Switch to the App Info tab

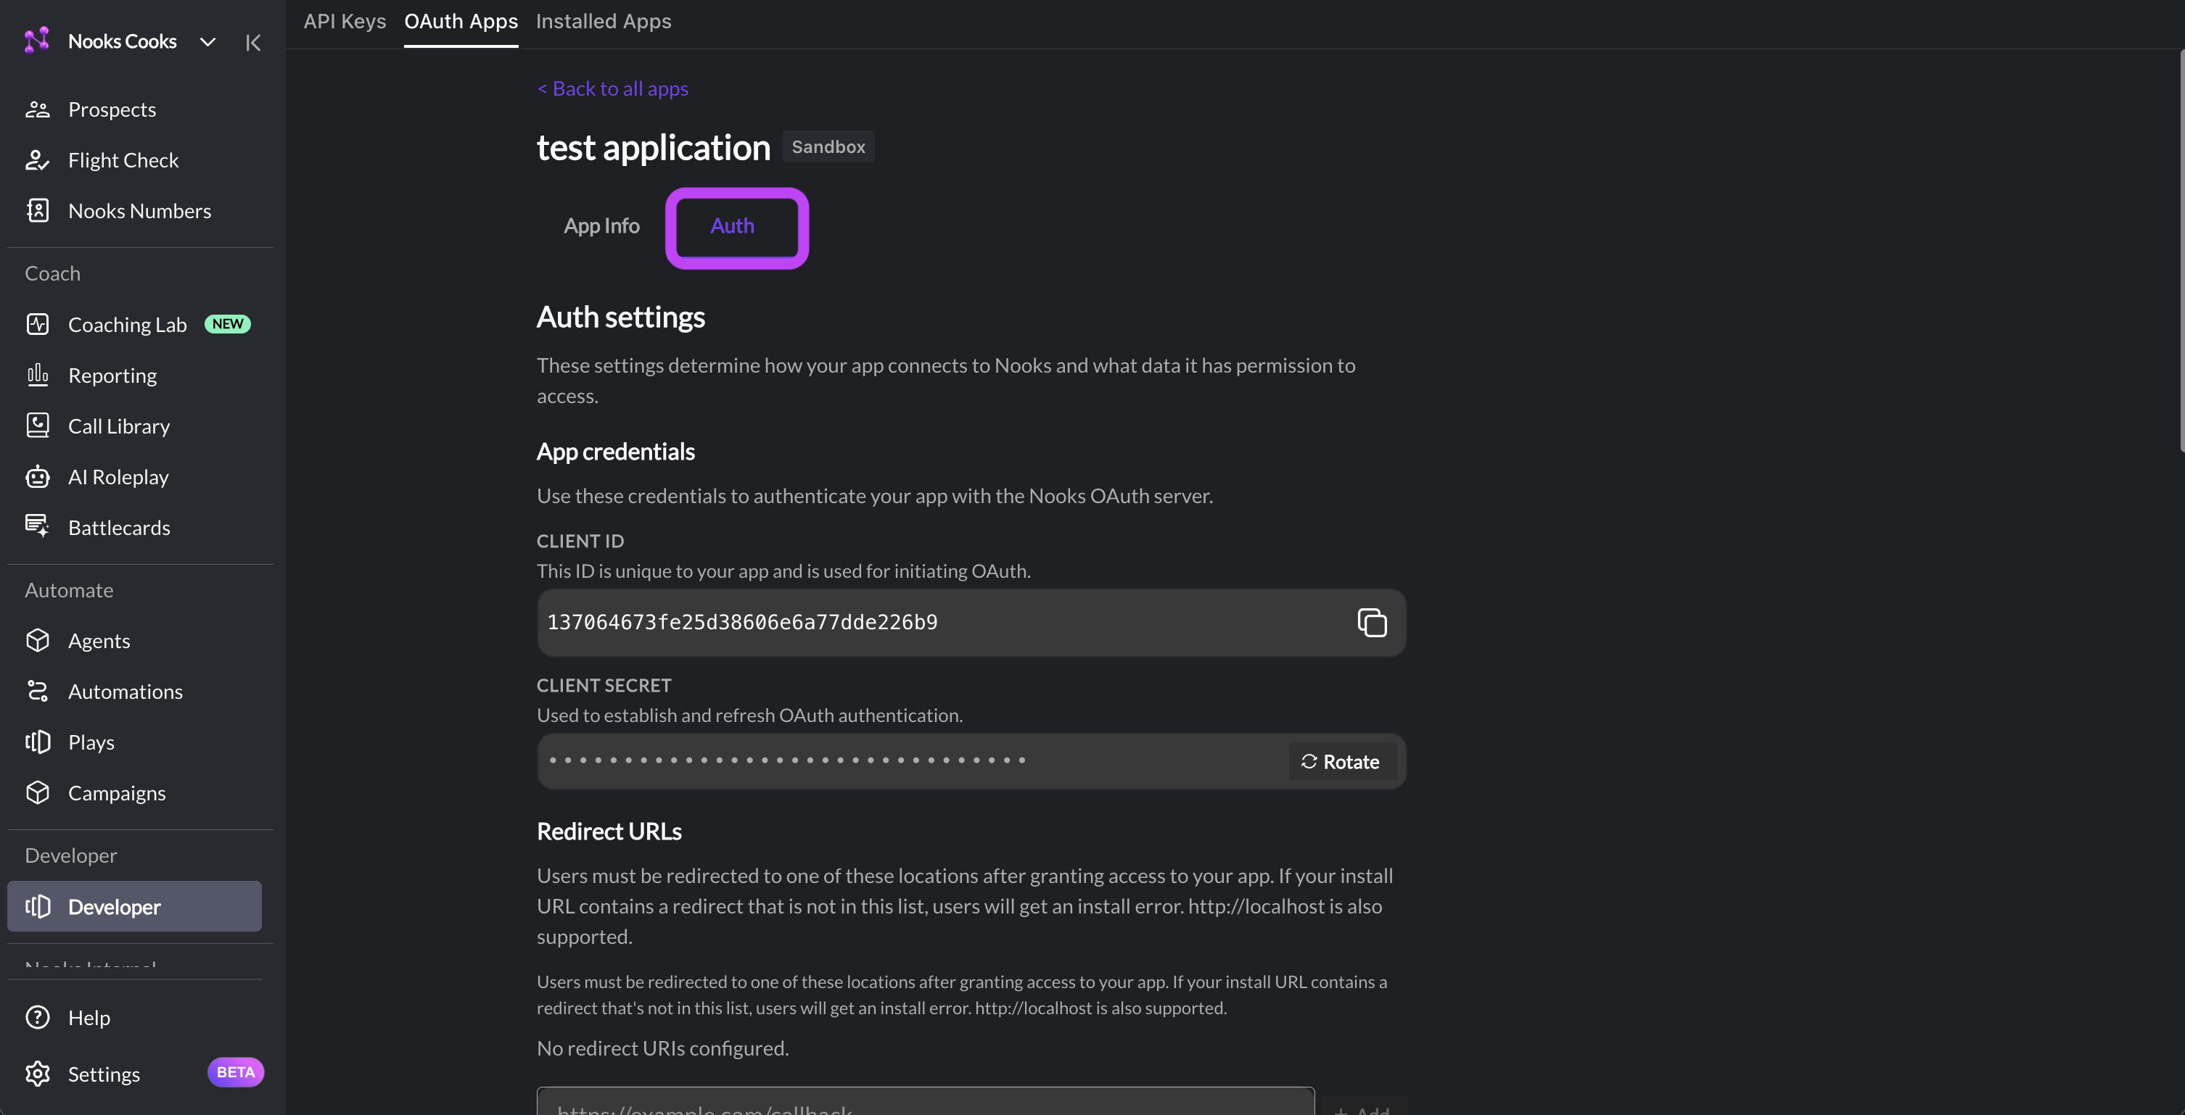point(601,225)
